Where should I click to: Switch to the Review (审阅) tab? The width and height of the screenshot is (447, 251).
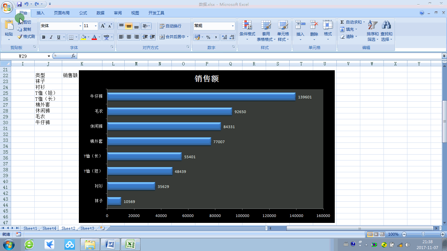pos(118,13)
